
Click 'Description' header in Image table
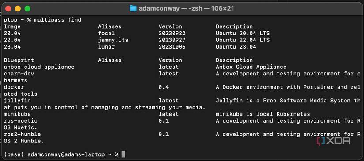pyautogui.click(x=234, y=26)
